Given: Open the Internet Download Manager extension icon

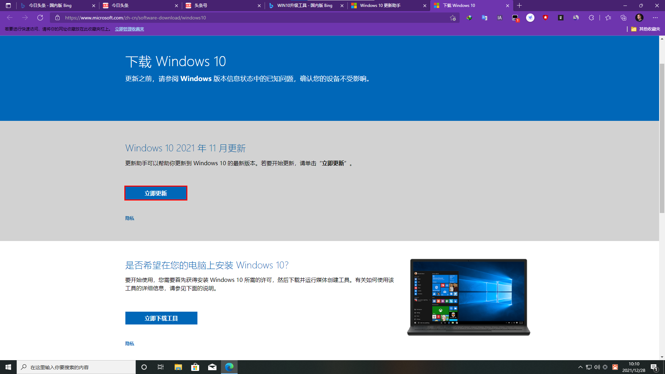Looking at the screenshot, I should click(469, 18).
